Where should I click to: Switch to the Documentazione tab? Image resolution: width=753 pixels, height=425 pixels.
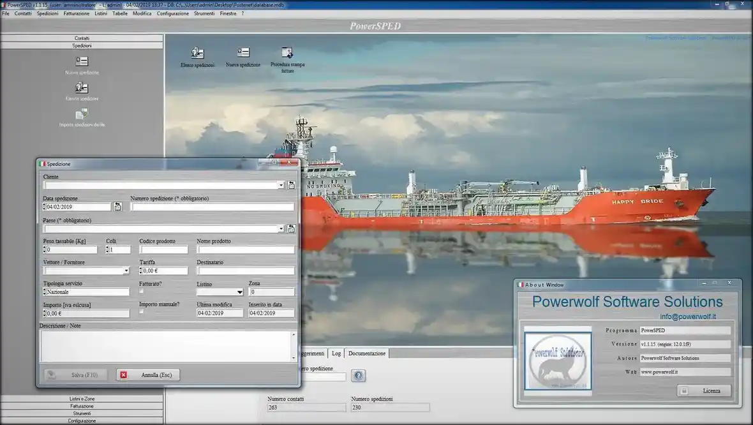pos(367,354)
